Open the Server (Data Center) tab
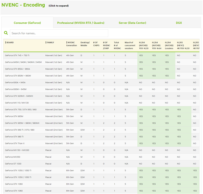Screen dimensions: 203x194 point(132,23)
